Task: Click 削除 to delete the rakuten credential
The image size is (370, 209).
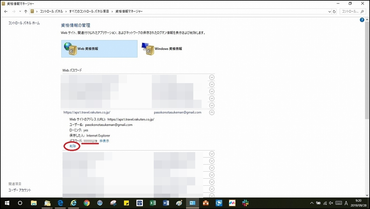Action: [x=73, y=146]
